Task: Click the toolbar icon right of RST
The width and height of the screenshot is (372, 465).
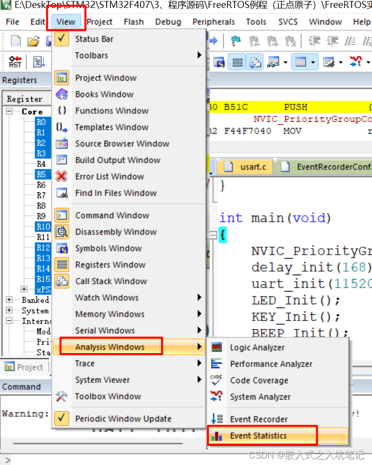Action: 39,62
